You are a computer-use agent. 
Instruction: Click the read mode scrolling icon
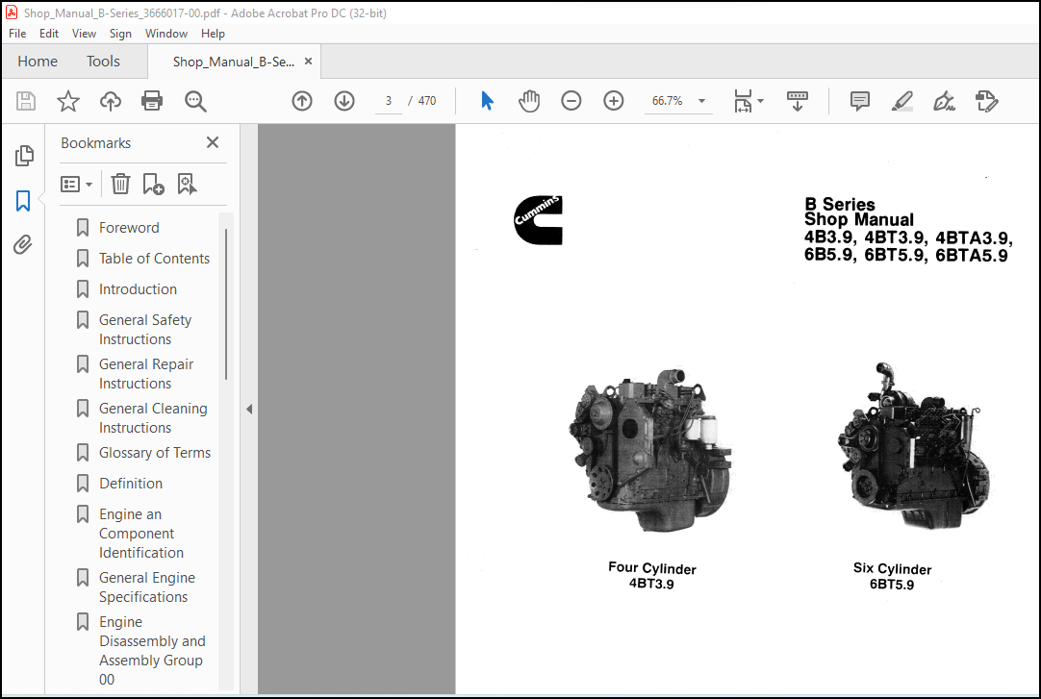pyautogui.click(x=798, y=101)
